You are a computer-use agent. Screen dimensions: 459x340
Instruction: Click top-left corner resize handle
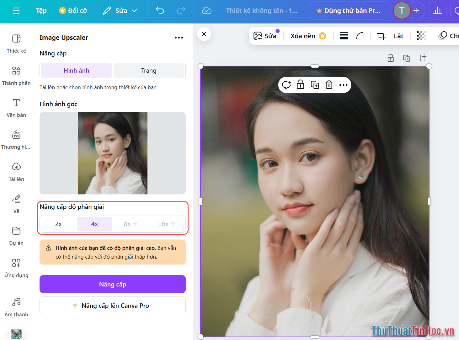pyautogui.click(x=201, y=66)
